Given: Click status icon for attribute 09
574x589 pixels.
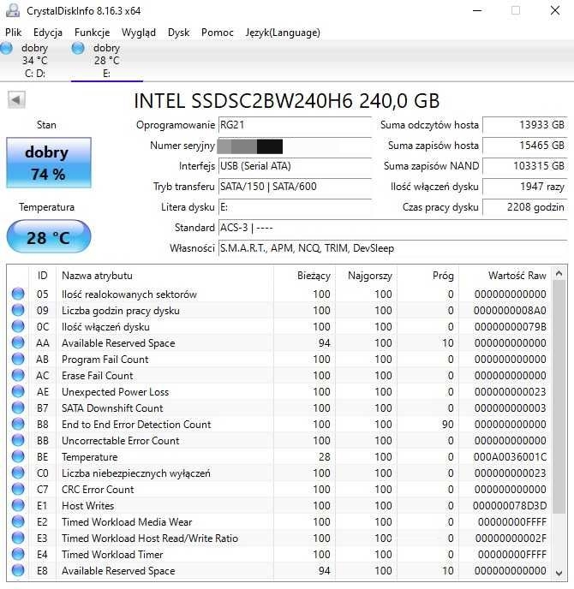Looking at the screenshot, I should click(x=18, y=310).
